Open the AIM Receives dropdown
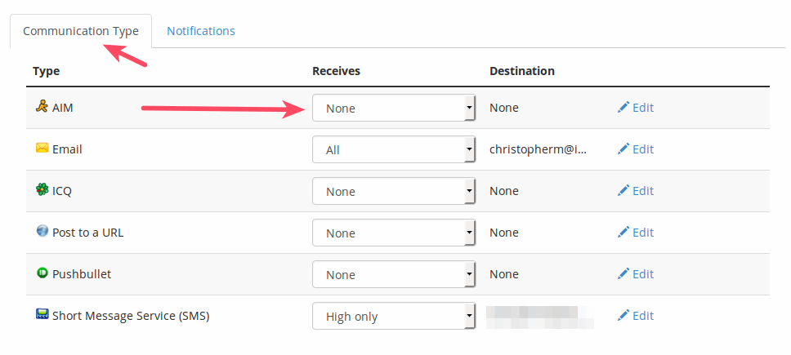Image resolution: width=791 pixels, height=355 pixels. pos(393,108)
